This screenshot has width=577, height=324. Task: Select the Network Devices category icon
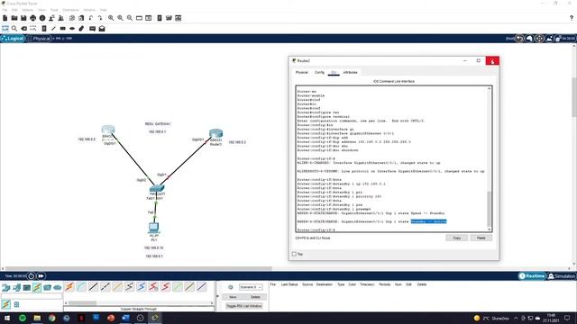(6, 287)
